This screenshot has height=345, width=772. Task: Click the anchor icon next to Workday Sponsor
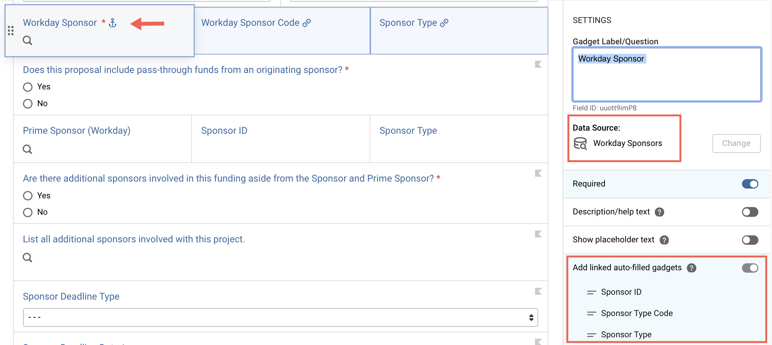[x=112, y=22]
